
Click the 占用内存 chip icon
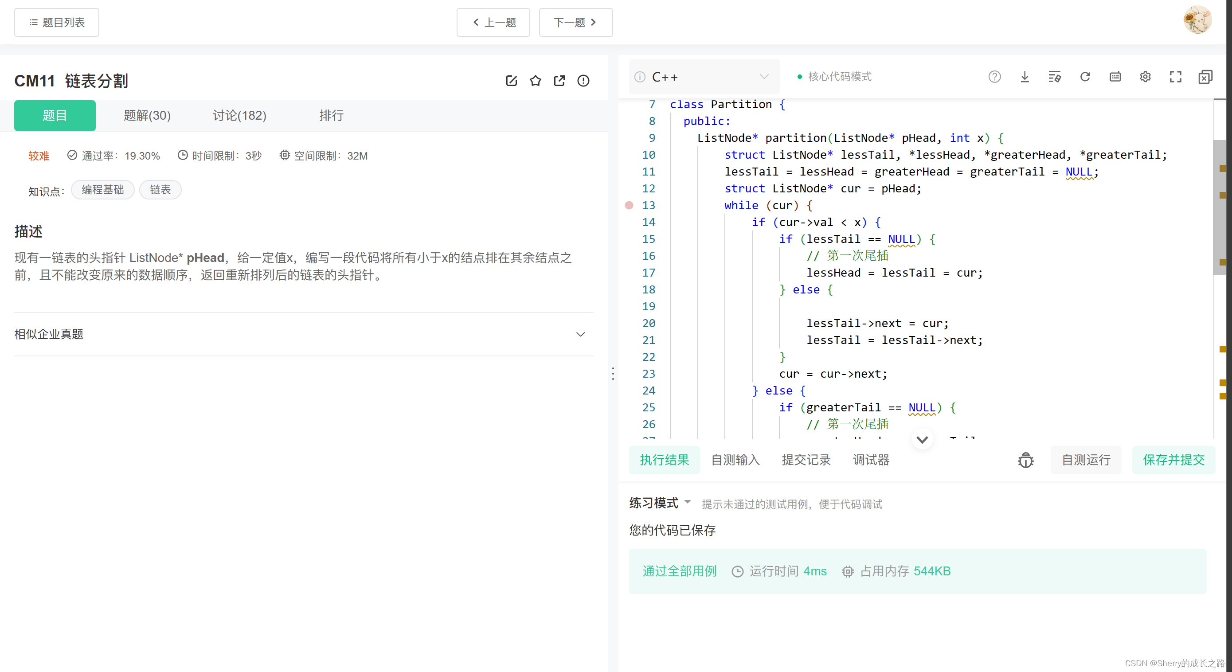coord(848,571)
